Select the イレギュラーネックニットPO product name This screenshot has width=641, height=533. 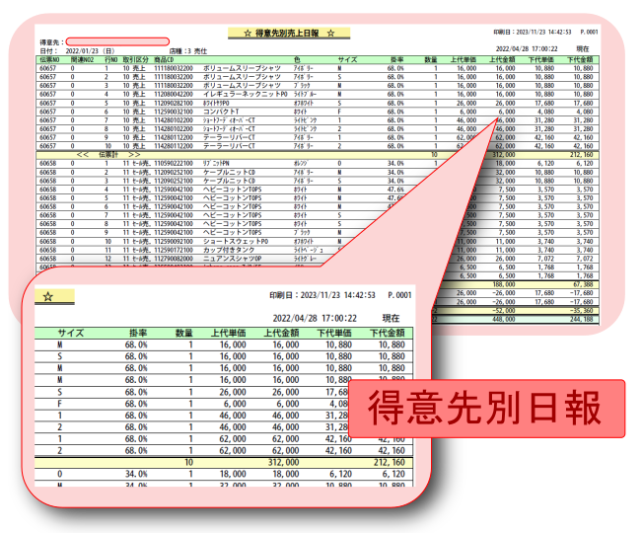pyautogui.click(x=246, y=94)
